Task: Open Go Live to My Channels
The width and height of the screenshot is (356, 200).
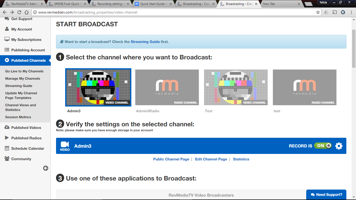Action: tap(24, 71)
